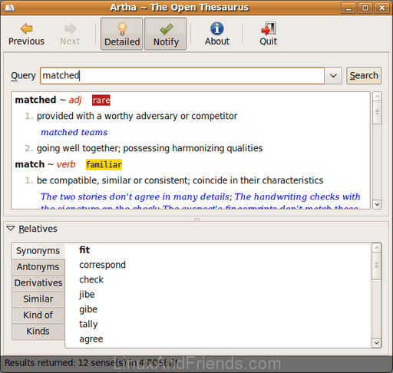Click the synonyms list scrollbar thumb

click(376, 266)
